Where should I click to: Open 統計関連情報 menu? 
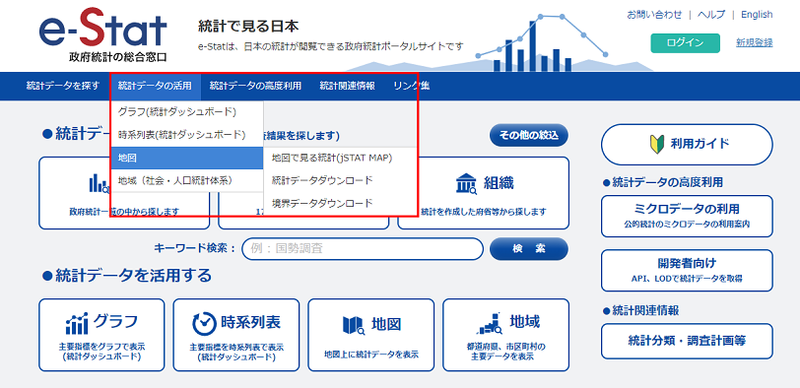[x=348, y=86]
